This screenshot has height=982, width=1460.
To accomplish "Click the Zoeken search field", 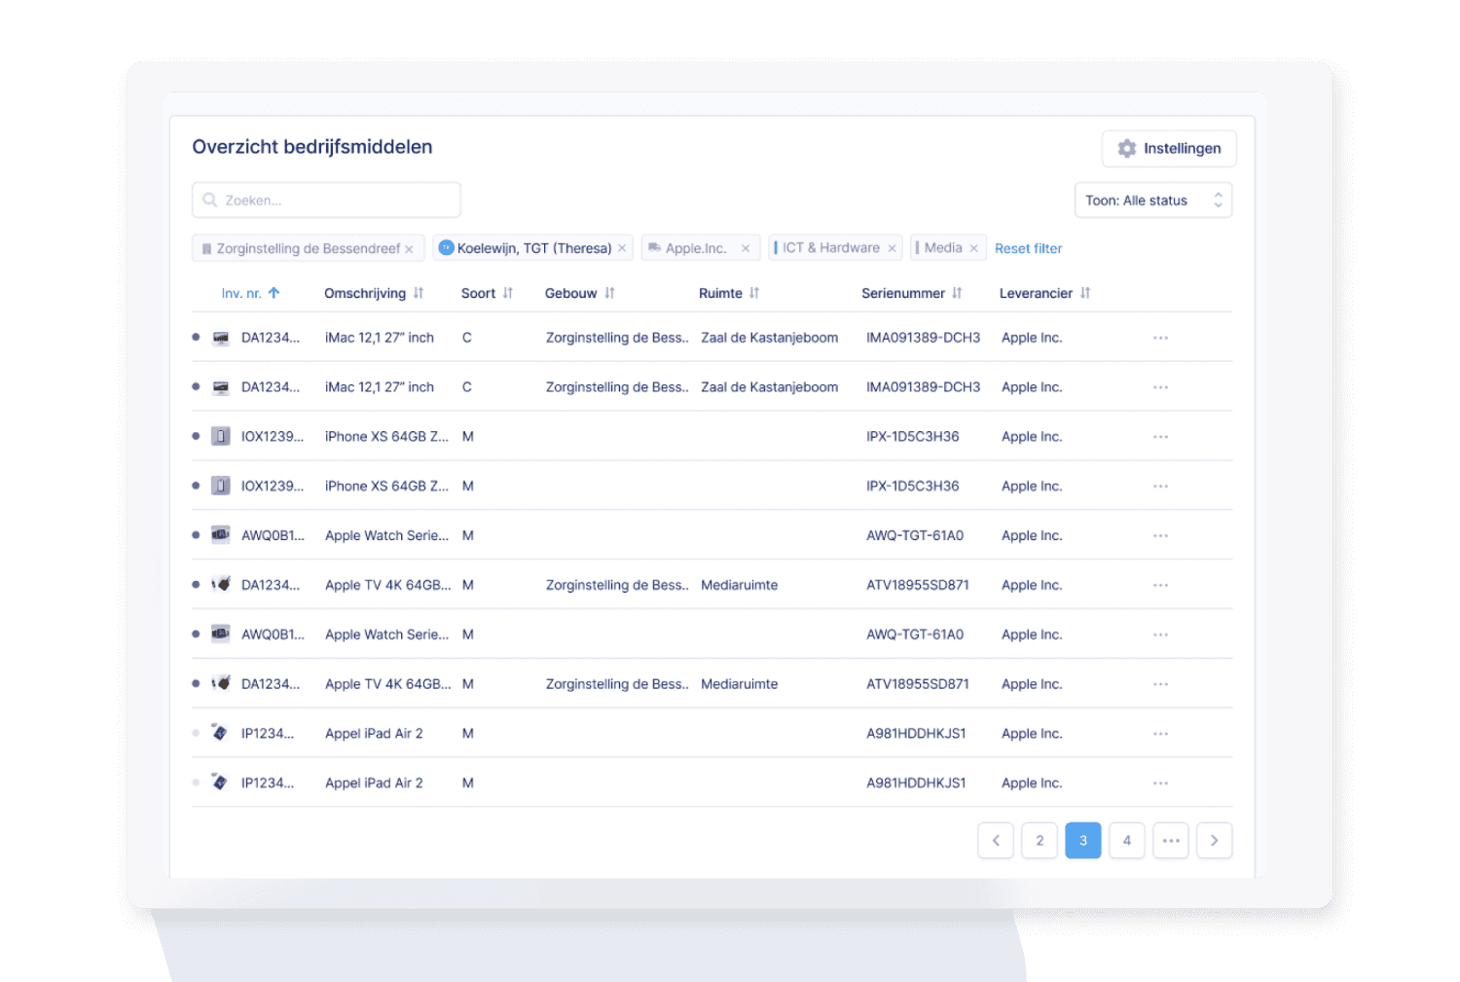I will [x=326, y=200].
